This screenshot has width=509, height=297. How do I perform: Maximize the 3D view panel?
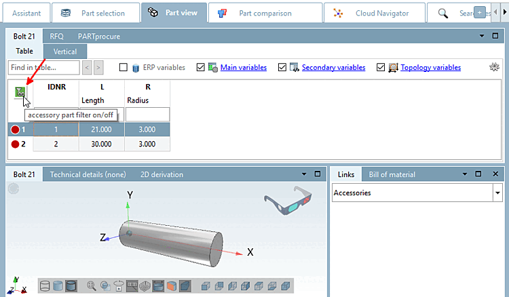point(318,174)
